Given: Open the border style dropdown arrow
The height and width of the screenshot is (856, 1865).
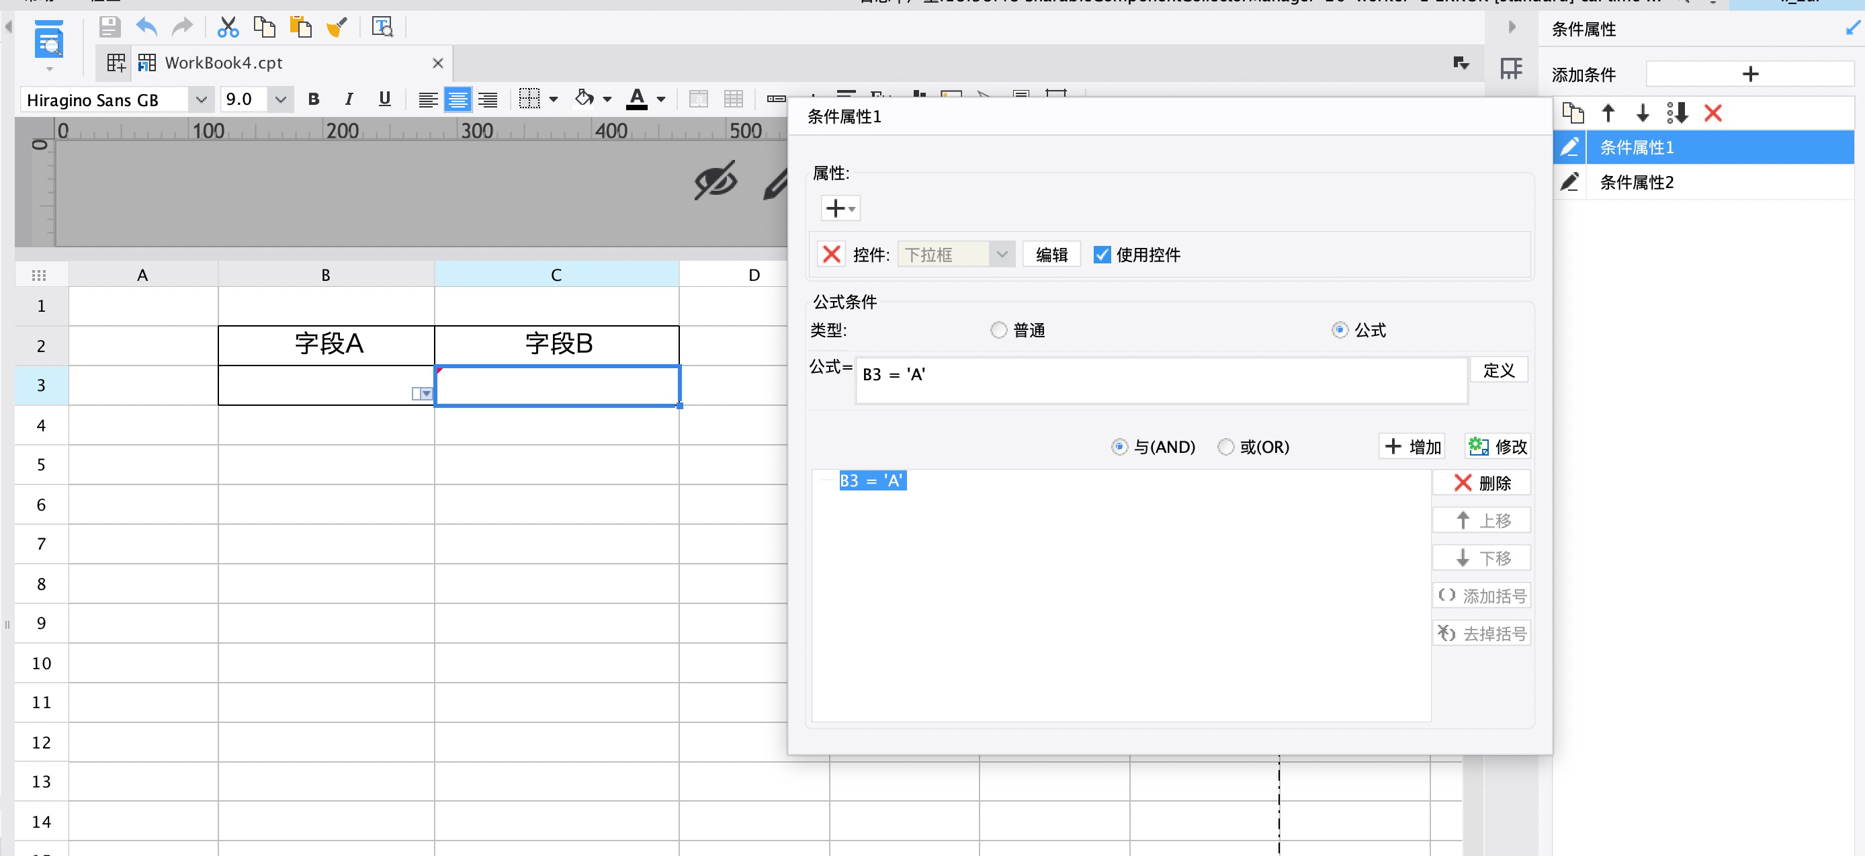Looking at the screenshot, I should tap(553, 99).
